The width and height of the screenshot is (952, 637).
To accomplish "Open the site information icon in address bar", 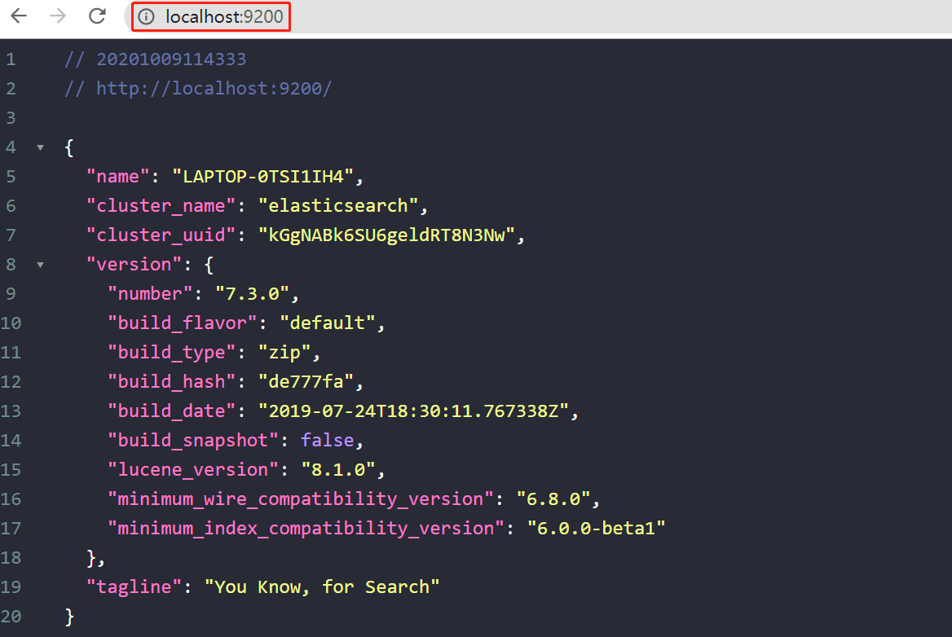I will pyautogui.click(x=147, y=16).
